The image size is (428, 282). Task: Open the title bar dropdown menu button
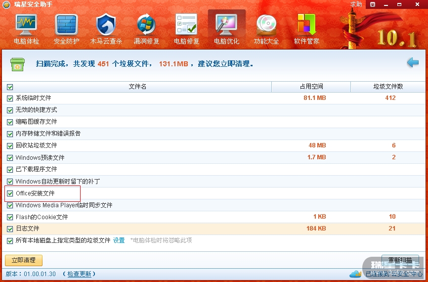click(373, 4)
